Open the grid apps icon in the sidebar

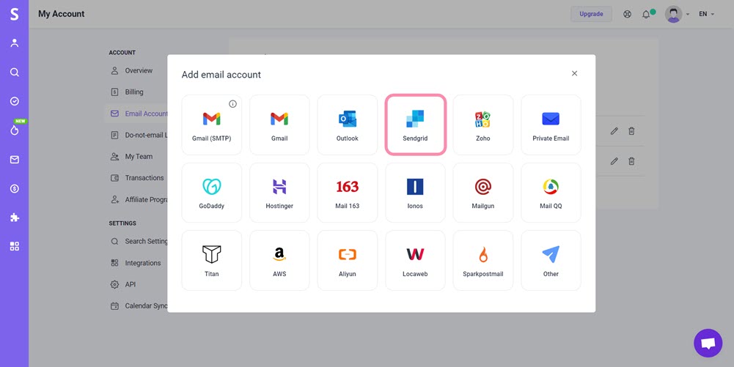coord(15,246)
